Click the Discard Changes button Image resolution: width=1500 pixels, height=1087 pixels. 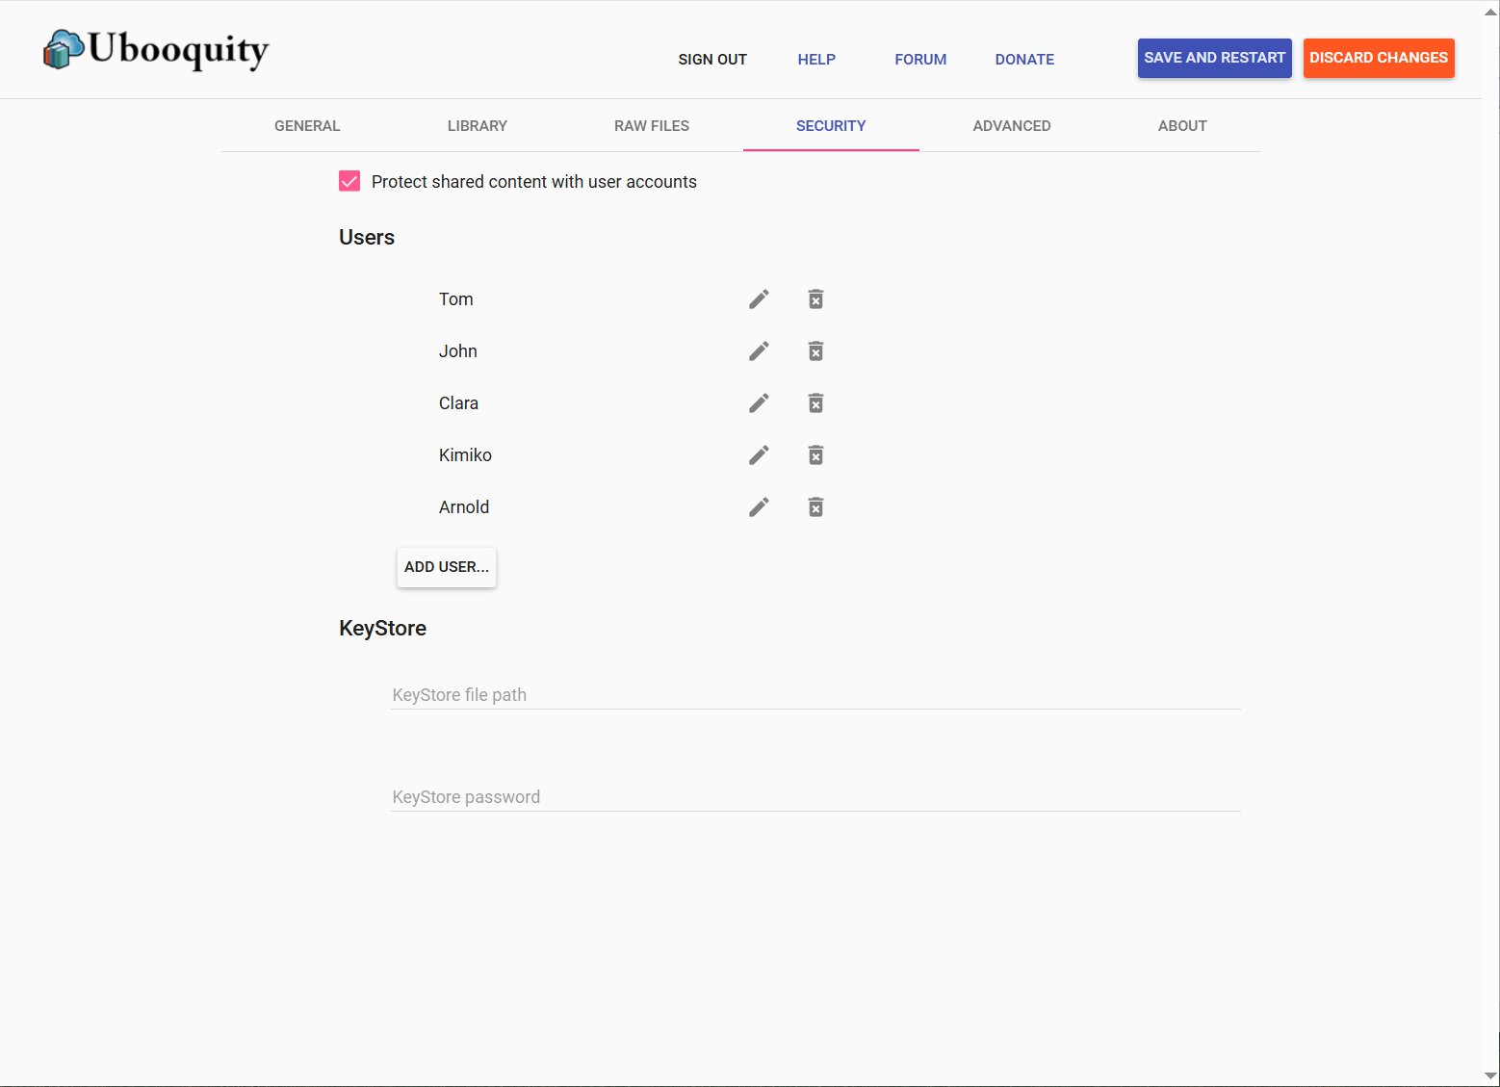pyautogui.click(x=1378, y=58)
